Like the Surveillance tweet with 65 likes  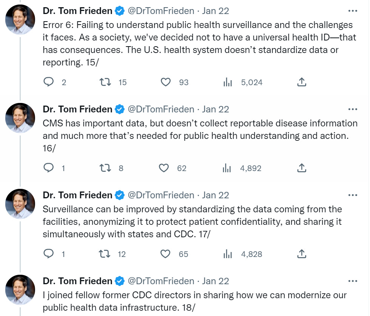coord(165,254)
